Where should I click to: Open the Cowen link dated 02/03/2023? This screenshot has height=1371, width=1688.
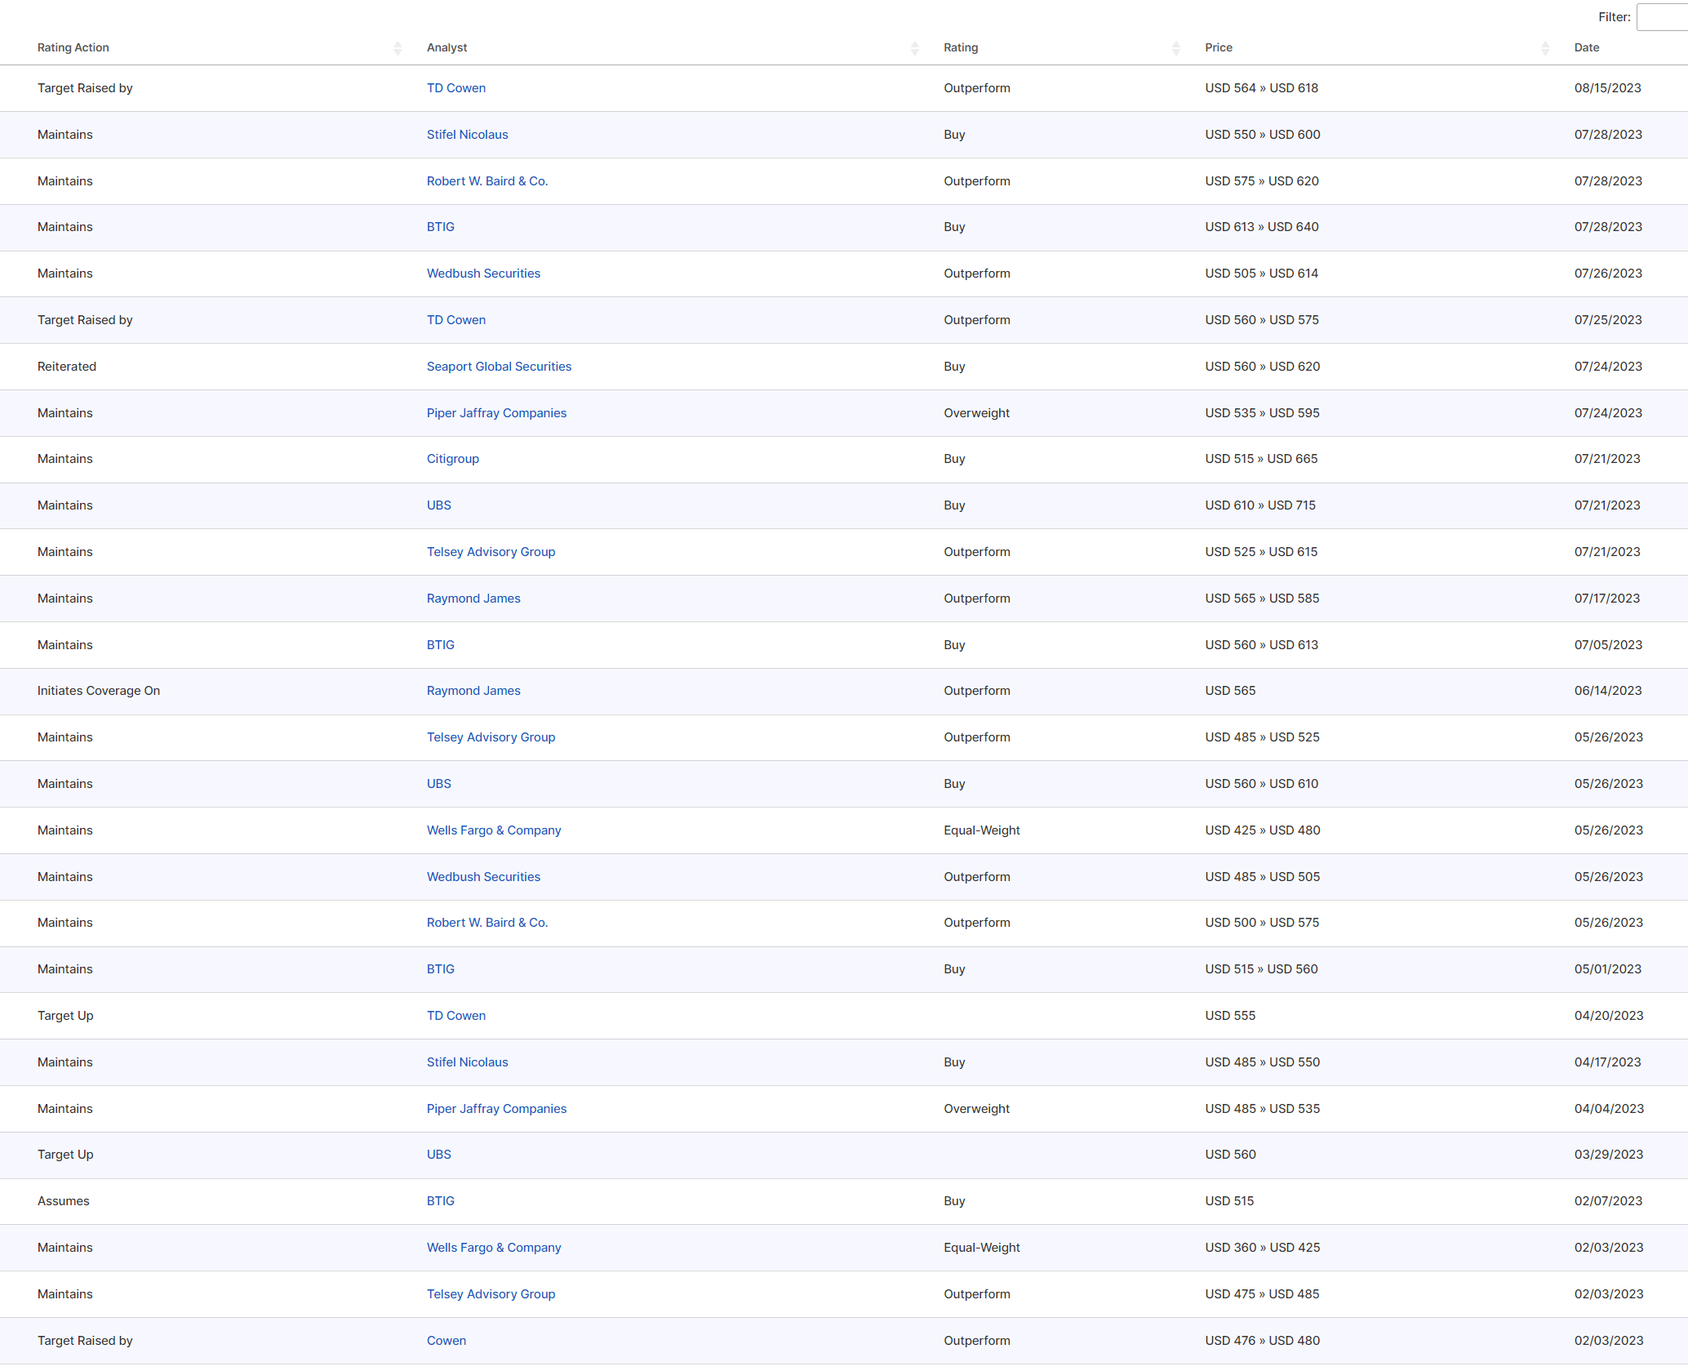point(446,1341)
